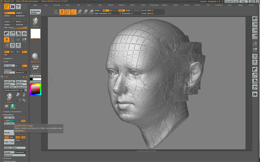Click the white Alpha thumbnail
Screen dimensions: 260x162
(35, 33)
